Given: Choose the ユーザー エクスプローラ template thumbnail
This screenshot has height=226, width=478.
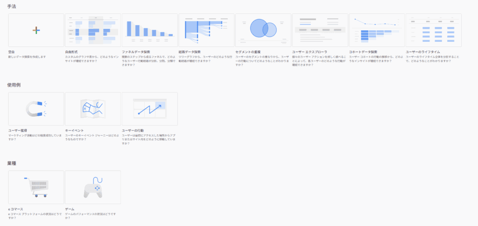Looking at the screenshot, I should click(x=320, y=30).
